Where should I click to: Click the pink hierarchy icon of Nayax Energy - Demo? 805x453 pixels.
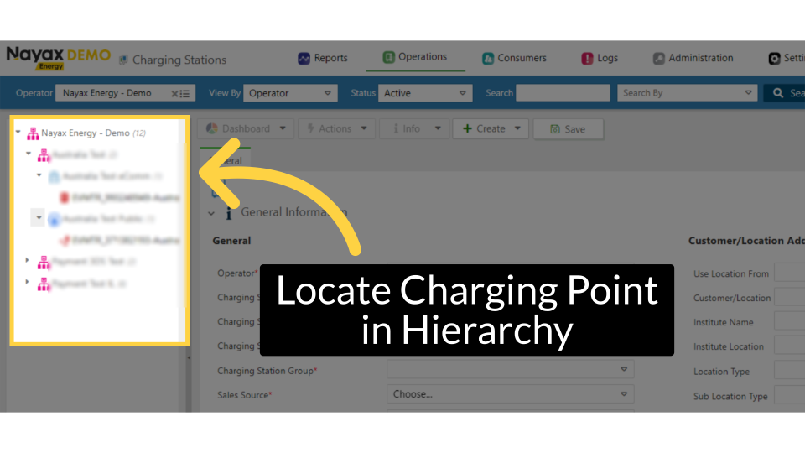pyautogui.click(x=33, y=133)
